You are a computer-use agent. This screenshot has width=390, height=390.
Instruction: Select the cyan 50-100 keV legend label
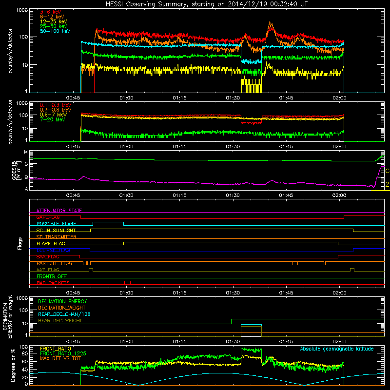coord(55,31)
